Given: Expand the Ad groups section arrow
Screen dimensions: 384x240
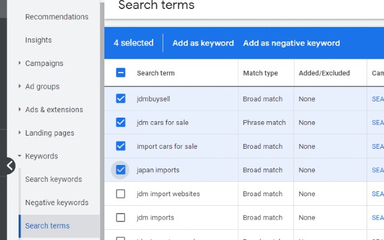Looking at the screenshot, I should [20, 86].
